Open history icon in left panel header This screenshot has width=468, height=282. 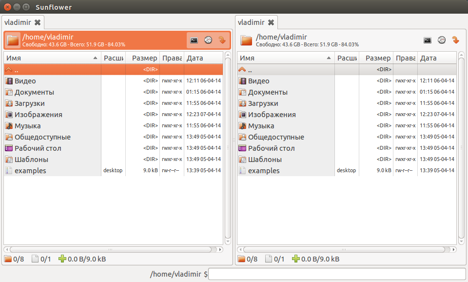pyautogui.click(x=208, y=40)
